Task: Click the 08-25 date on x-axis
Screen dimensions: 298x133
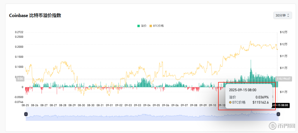Action: 25,105
